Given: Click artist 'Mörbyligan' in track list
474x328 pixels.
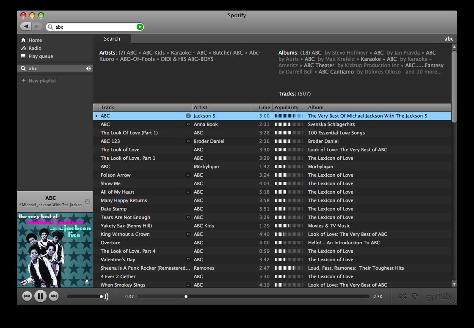Looking at the screenshot, I should 206,167.
